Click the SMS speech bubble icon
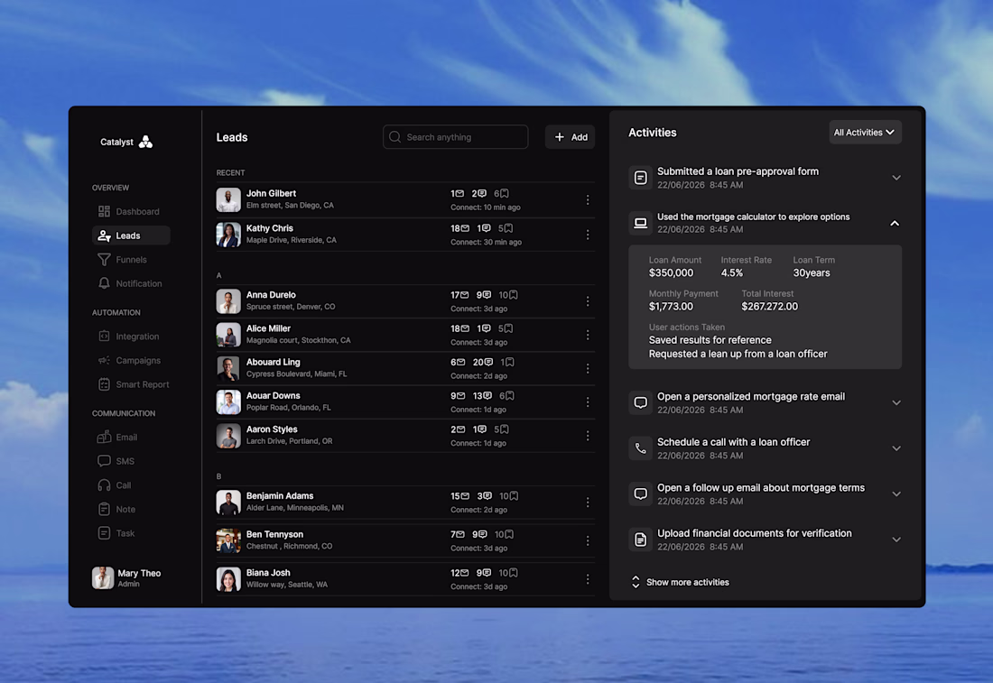This screenshot has width=993, height=683. (104, 461)
